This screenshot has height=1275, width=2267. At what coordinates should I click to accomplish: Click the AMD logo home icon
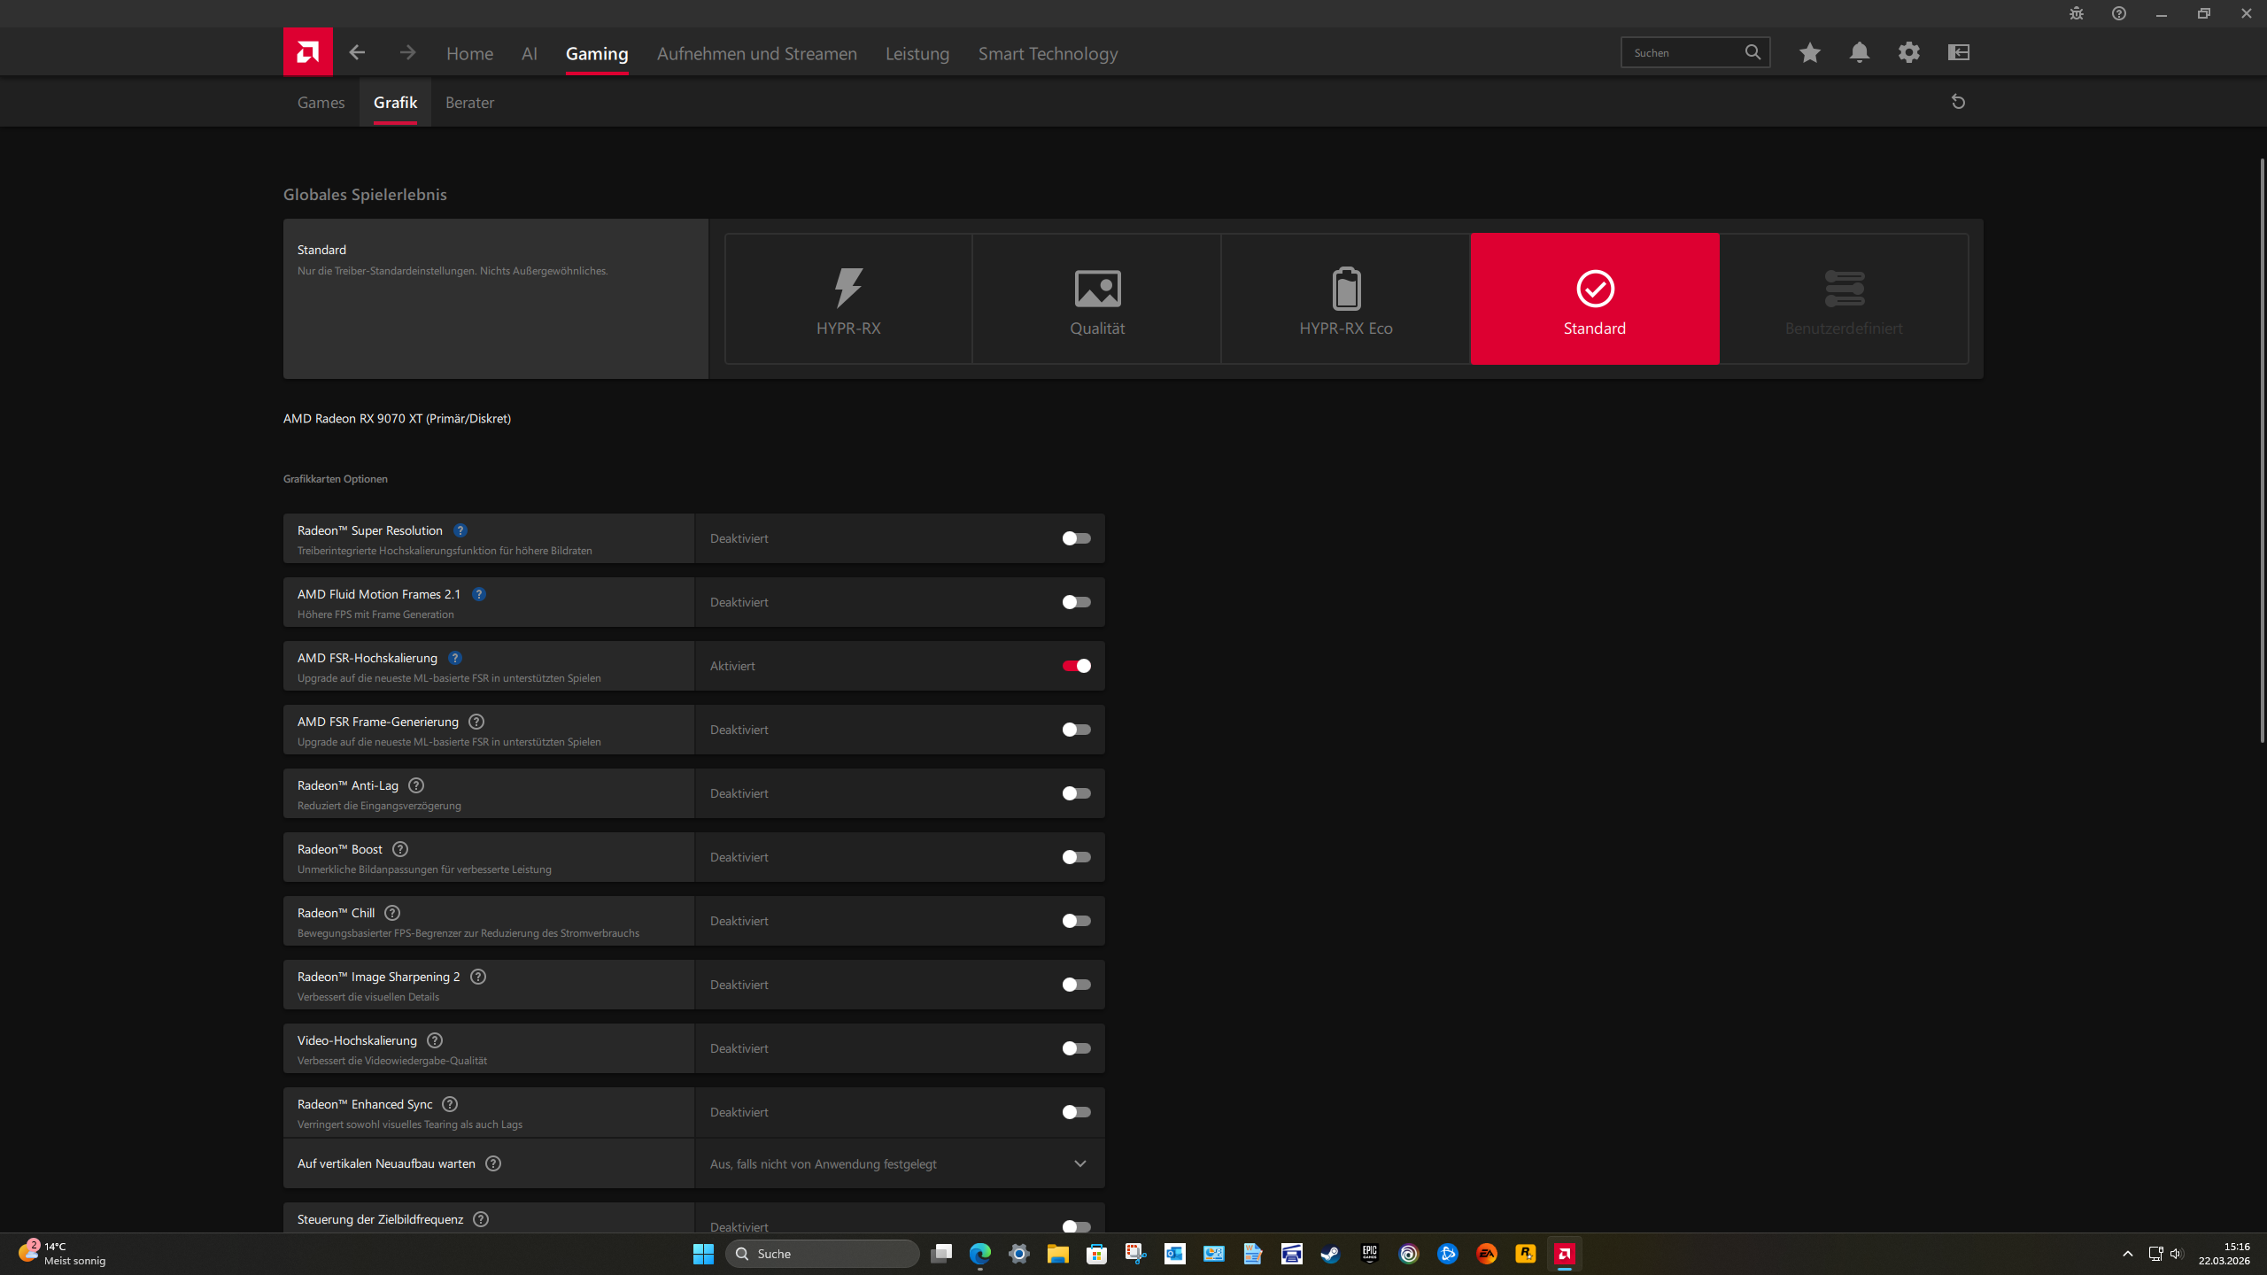pos(307,52)
